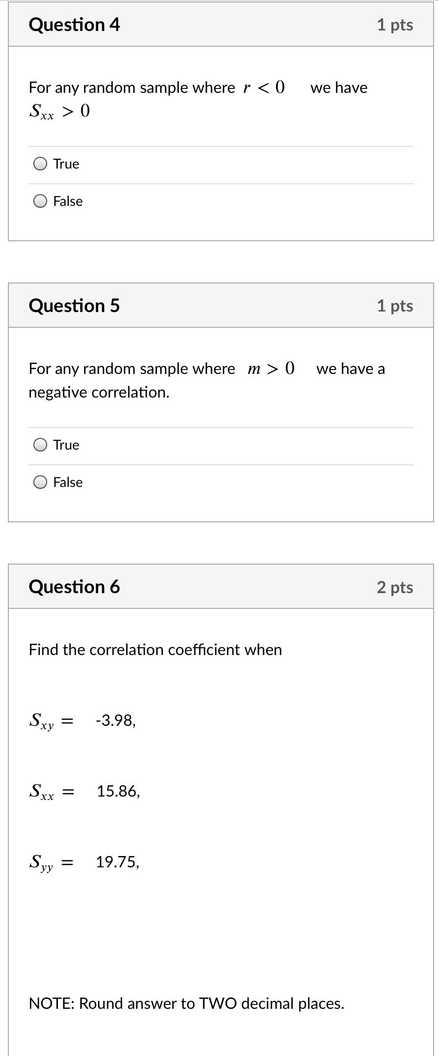Viewport: 439px width, 1056px height.
Task: Click the Question 6 header
Action: (x=75, y=586)
